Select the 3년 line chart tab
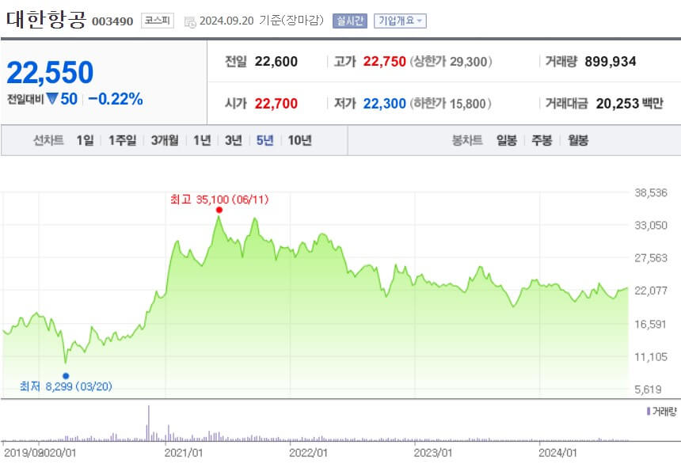Image resolution: width=681 pixels, height=464 pixels. [234, 140]
